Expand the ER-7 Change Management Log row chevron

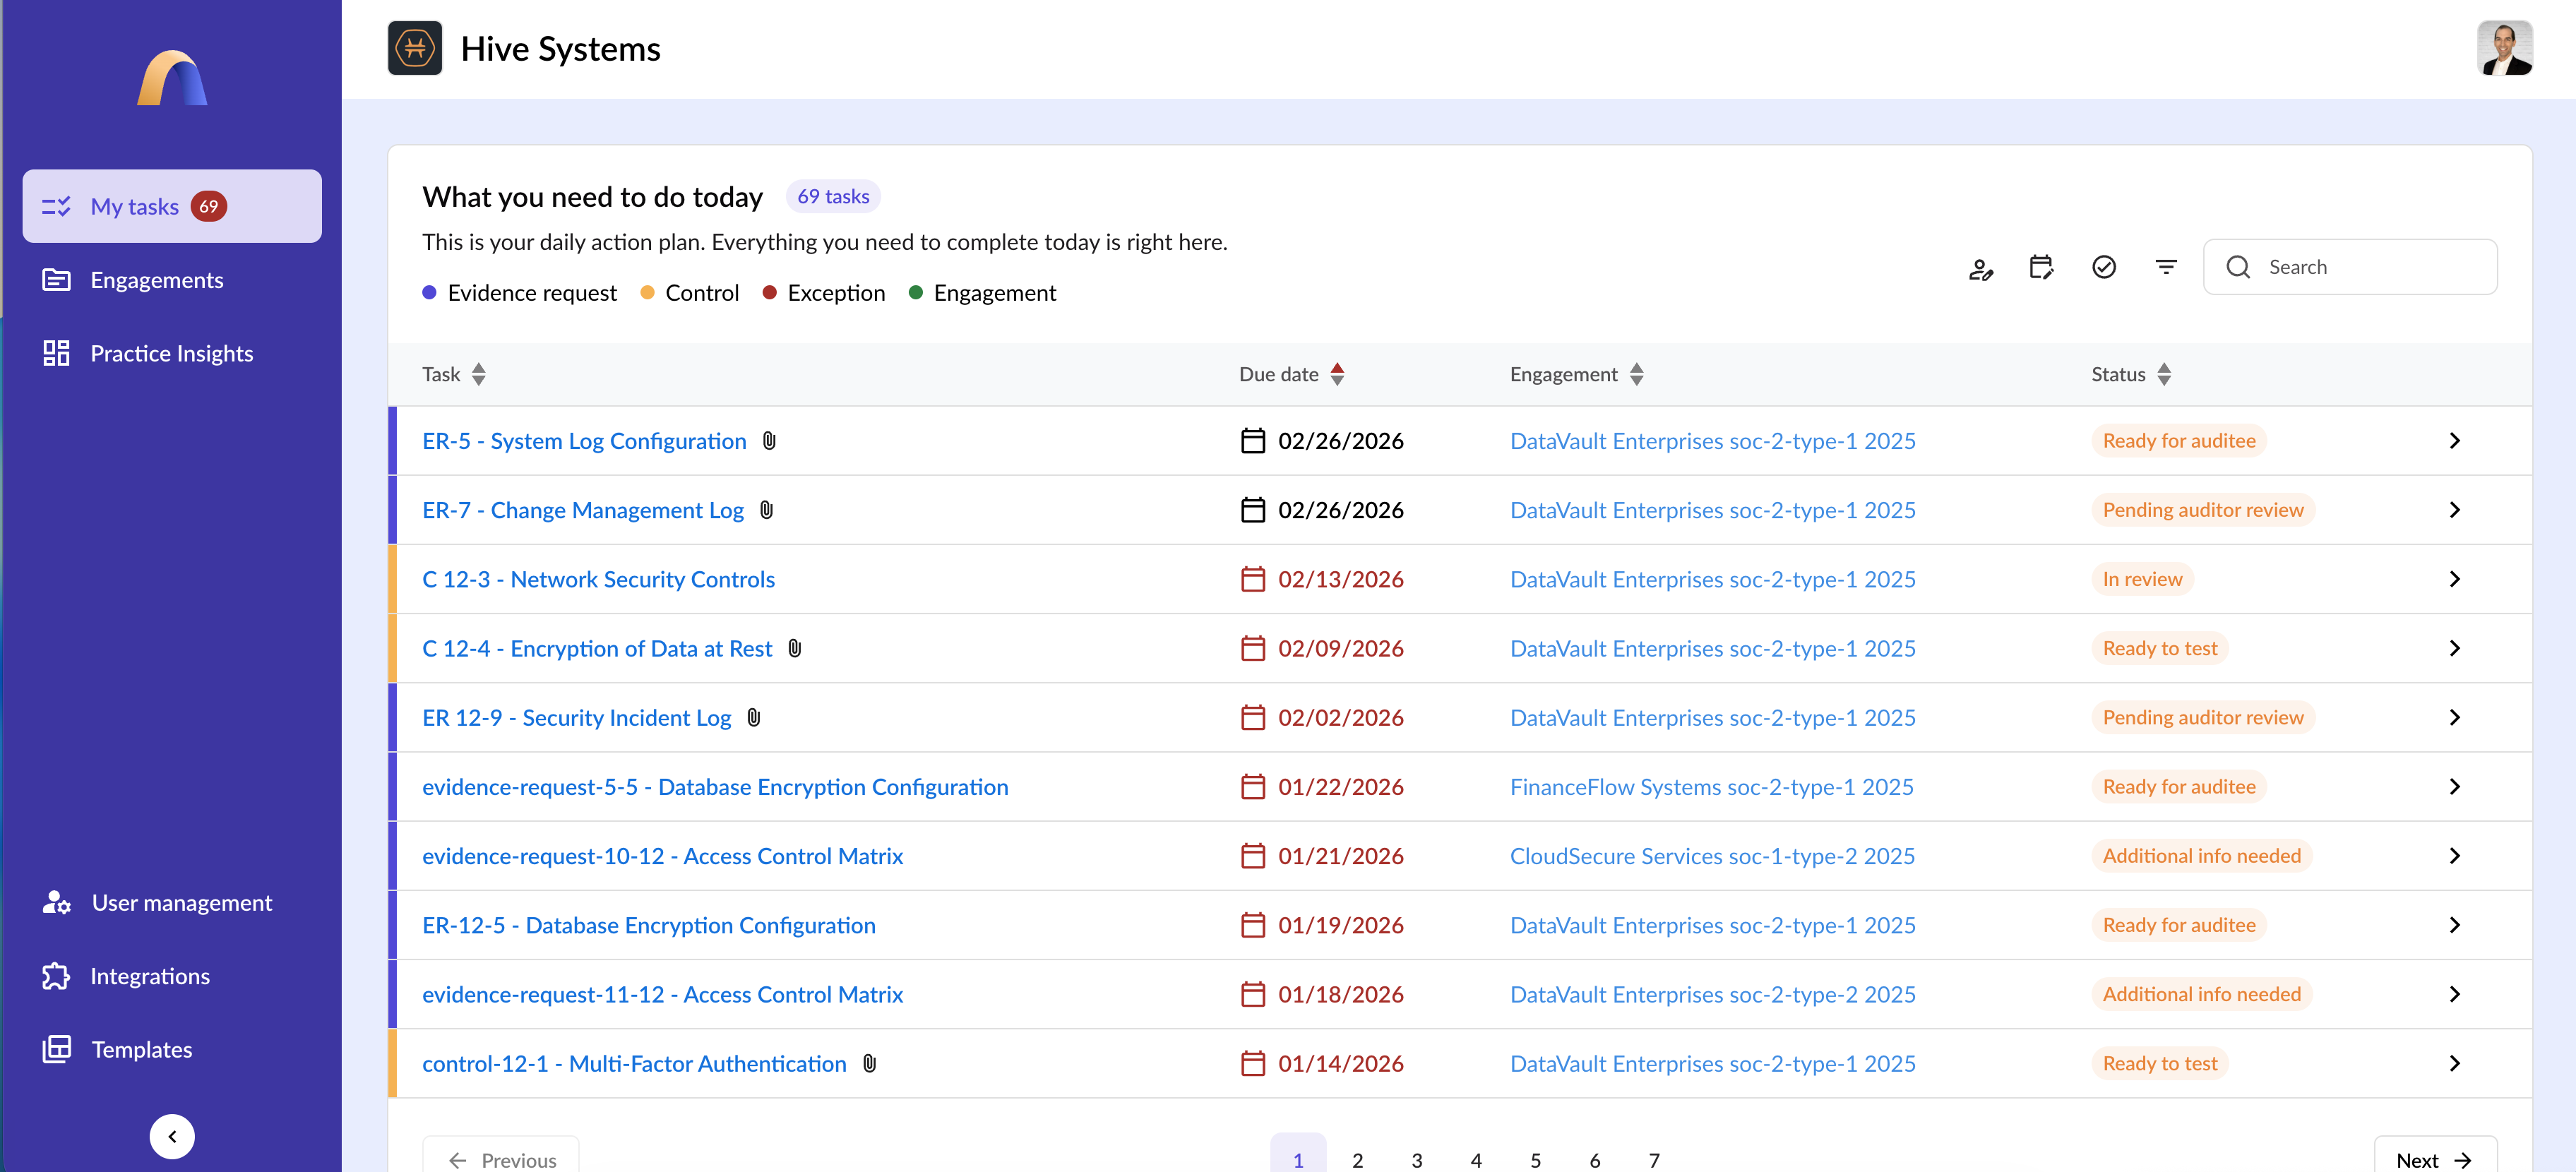coord(2454,510)
